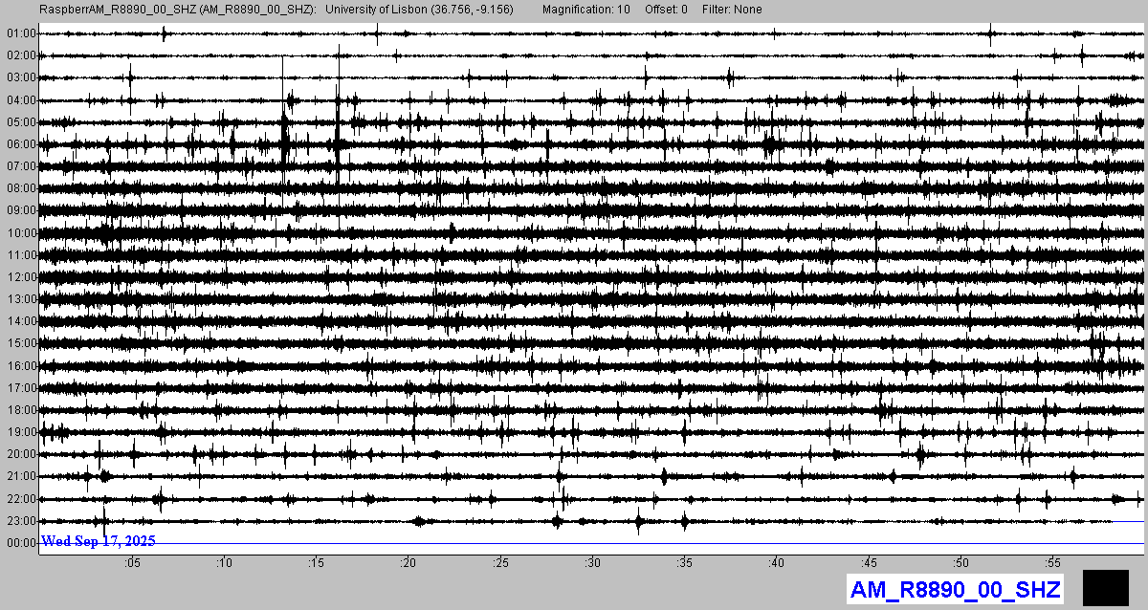Click the black square in bottom-right corner
This screenshot has width=1148, height=610.
(1105, 587)
